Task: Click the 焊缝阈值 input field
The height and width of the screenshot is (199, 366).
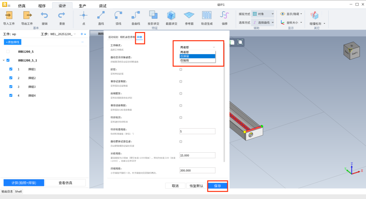Action: click(197, 171)
